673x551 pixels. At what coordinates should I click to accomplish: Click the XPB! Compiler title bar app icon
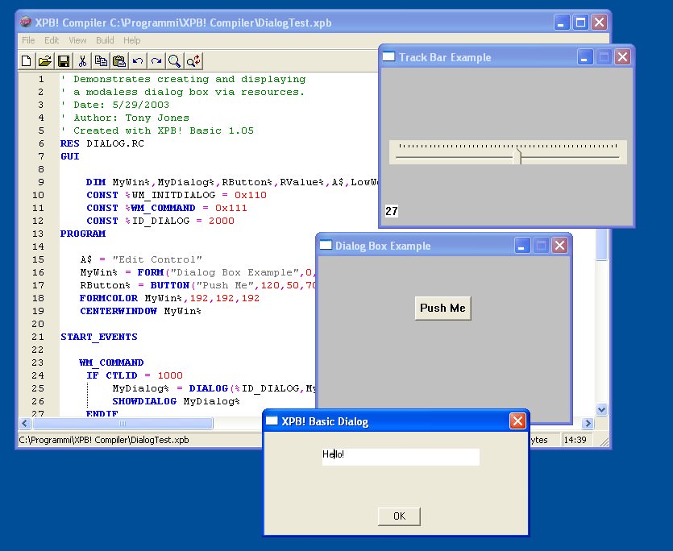(26, 22)
